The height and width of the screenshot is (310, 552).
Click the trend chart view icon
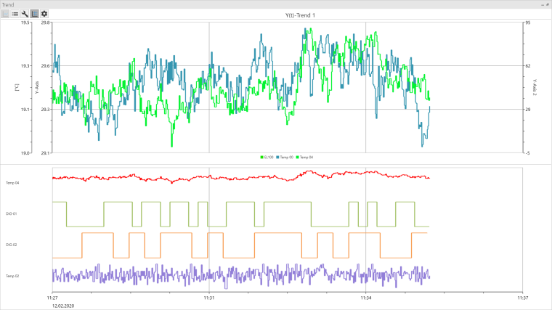5,14
